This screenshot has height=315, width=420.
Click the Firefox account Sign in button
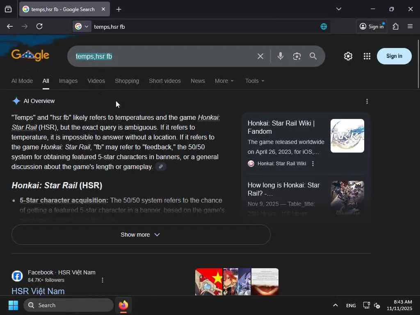(x=372, y=26)
